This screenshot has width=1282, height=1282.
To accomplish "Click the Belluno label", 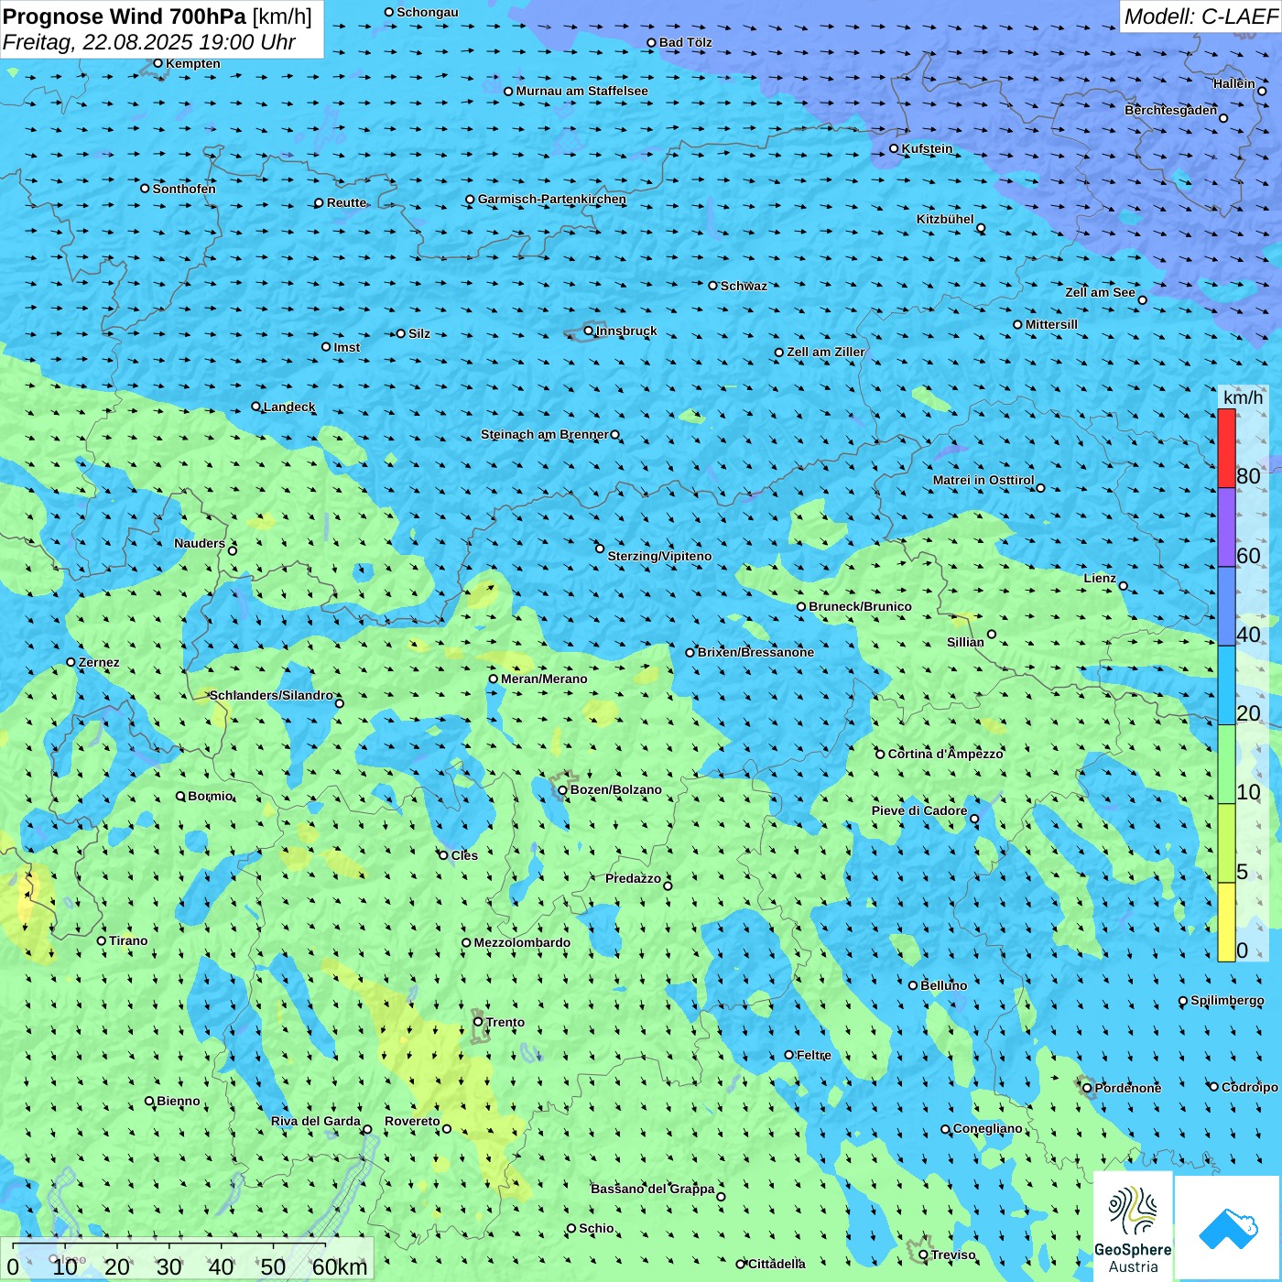I will (x=943, y=985).
